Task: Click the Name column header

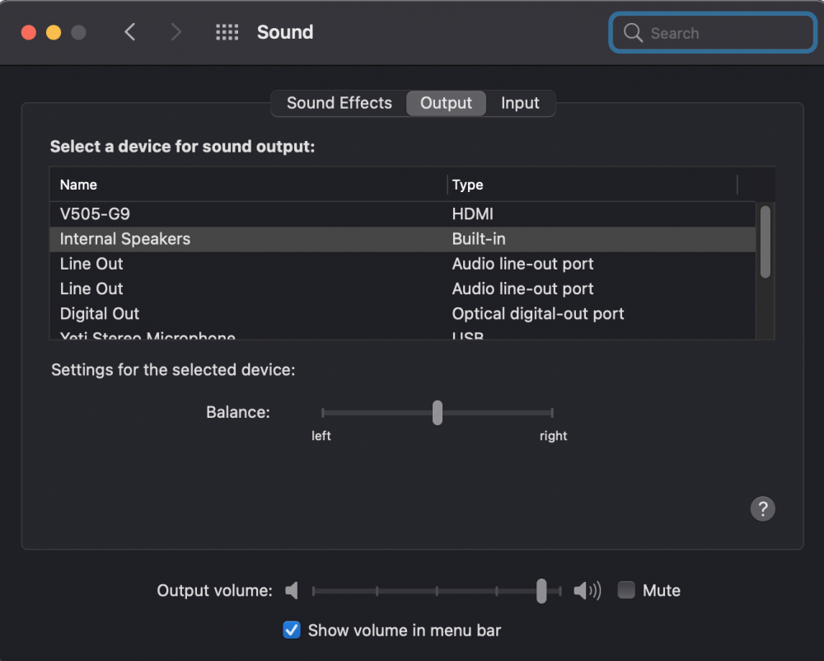Action: pos(248,185)
